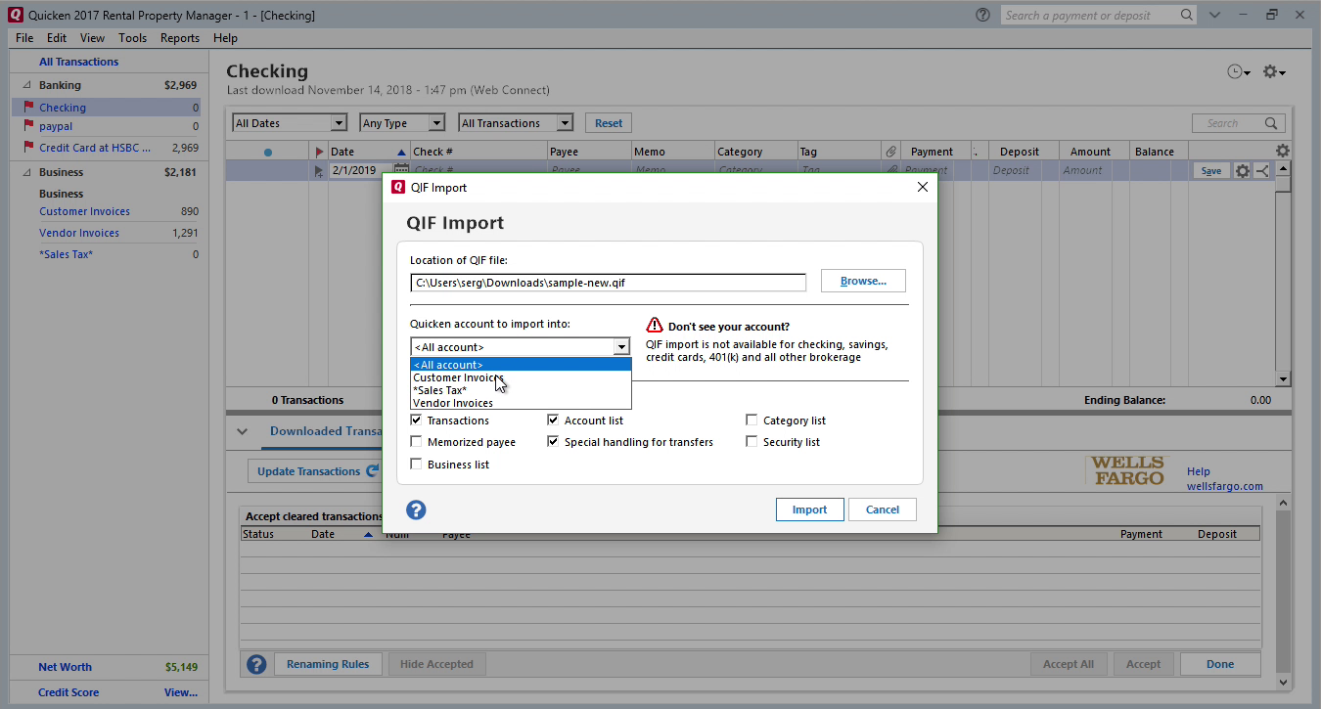1321x709 pixels.
Task: Cancel the QIF Import dialog
Action: pos(883,510)
